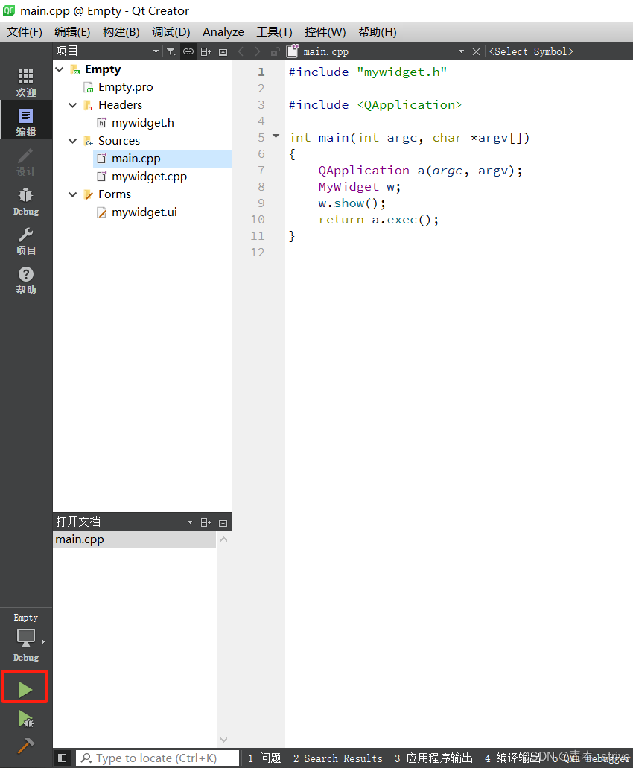The image size is (633, 768).
Task: Collapse the Empty project root node
Action: coord(60,69)
